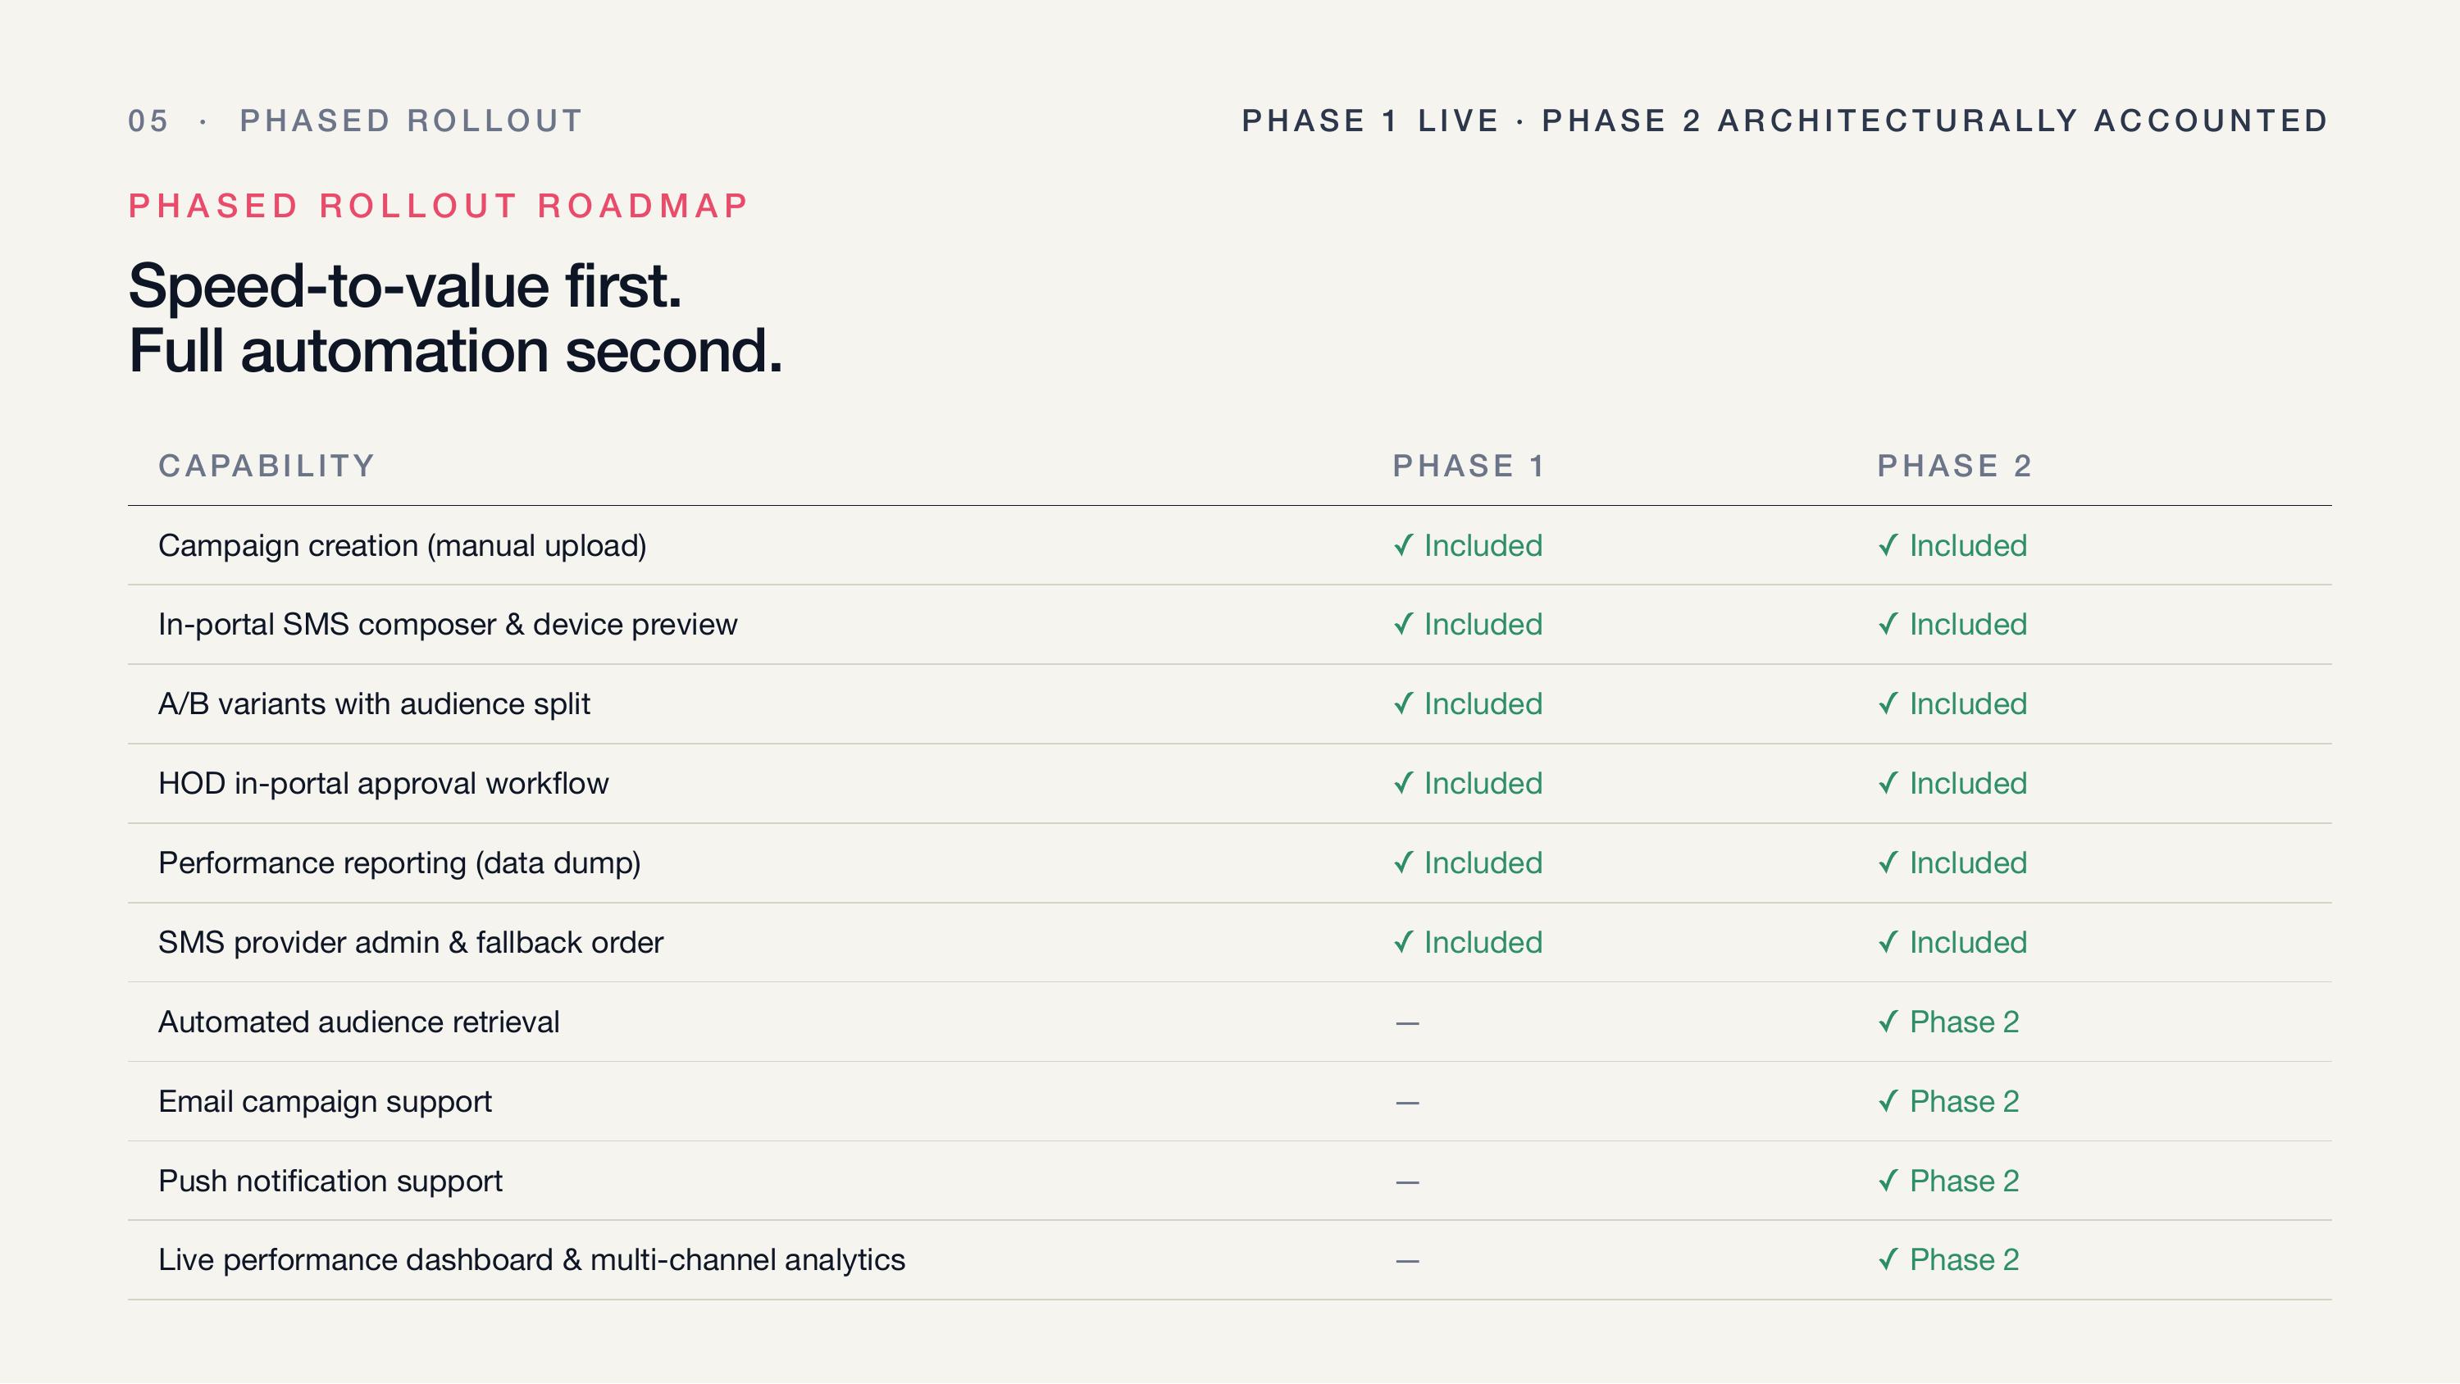The height and width of the screenshot is (1384, 2460).
Task: Click the PHASED ROLLOUT ROADMAP subtitle
Action: [439, 207]
